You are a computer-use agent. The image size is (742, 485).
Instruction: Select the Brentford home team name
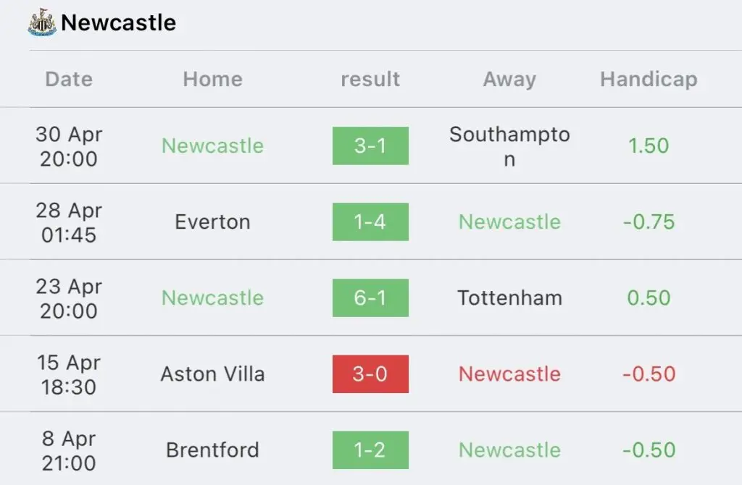[212, 450]
